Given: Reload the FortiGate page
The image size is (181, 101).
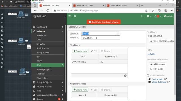Looking at the screenshot, I should [x=48, y=10].
